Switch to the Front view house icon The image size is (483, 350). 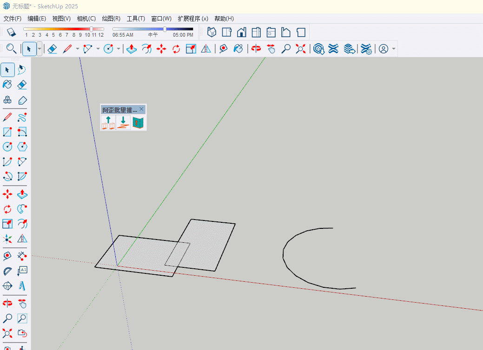(241, 32)
